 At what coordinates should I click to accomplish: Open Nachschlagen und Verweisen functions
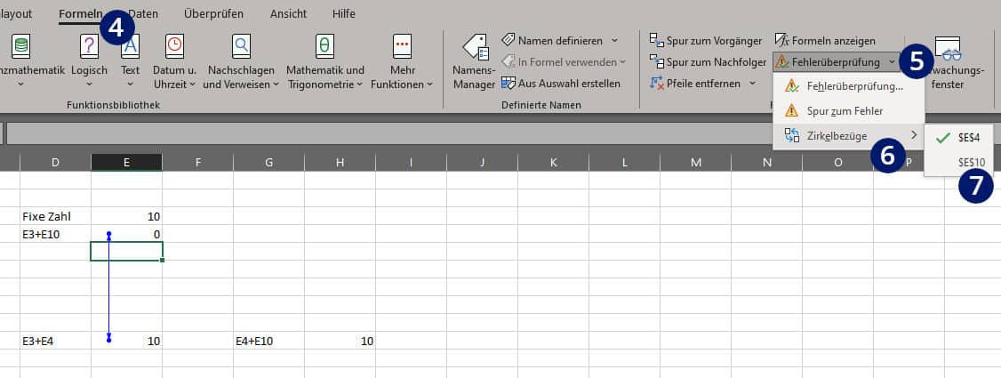tap(241, 61)
